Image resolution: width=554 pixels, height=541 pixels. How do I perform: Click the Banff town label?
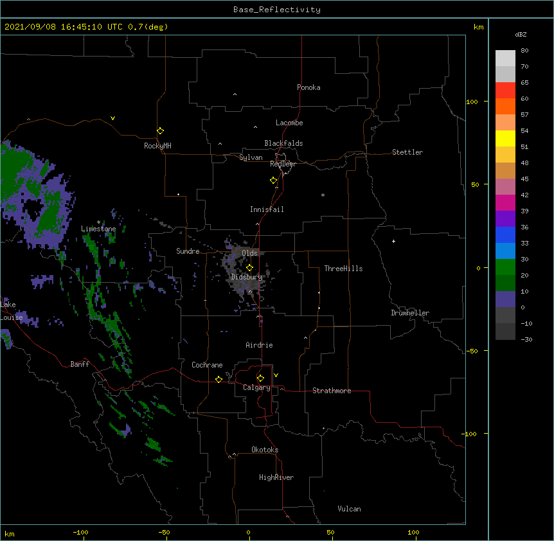pyautogui.click(x=80, y=364)
